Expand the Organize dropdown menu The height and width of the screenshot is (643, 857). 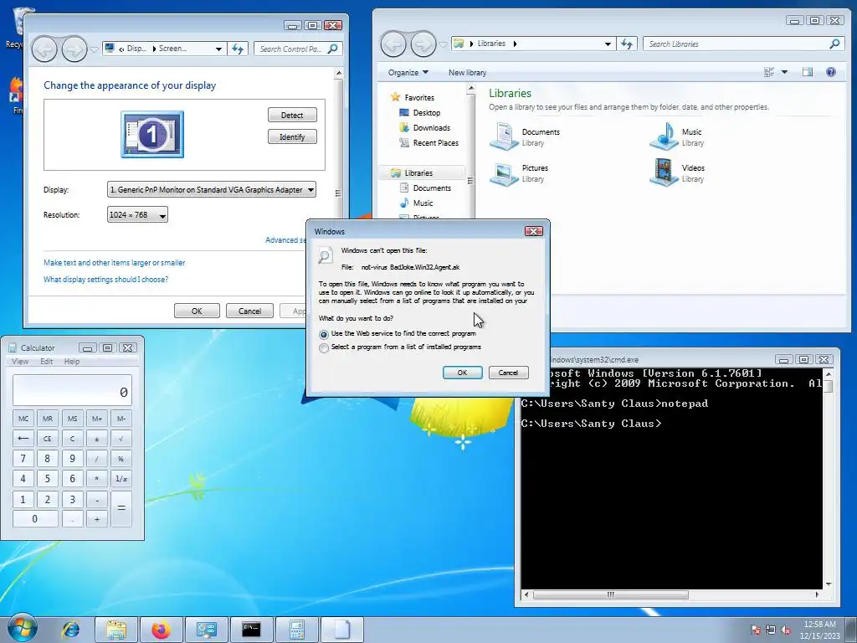click(x=408, y=72)
